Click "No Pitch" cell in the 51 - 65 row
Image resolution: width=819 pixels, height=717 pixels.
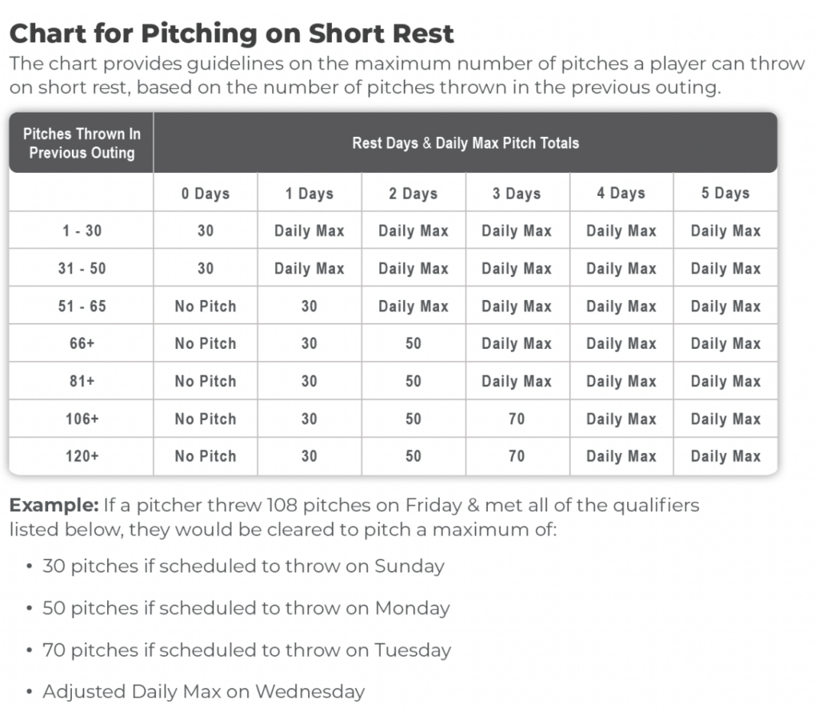click(206, 306)
